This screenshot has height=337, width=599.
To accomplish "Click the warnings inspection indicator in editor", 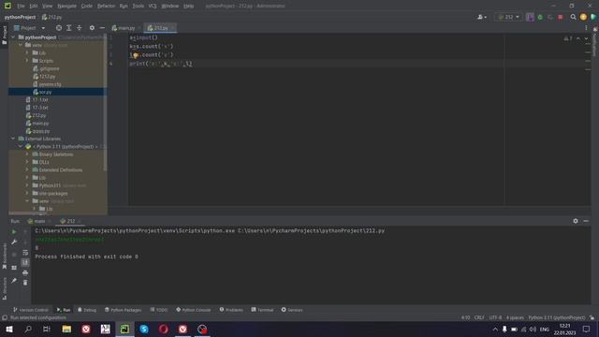I will 568,38.
